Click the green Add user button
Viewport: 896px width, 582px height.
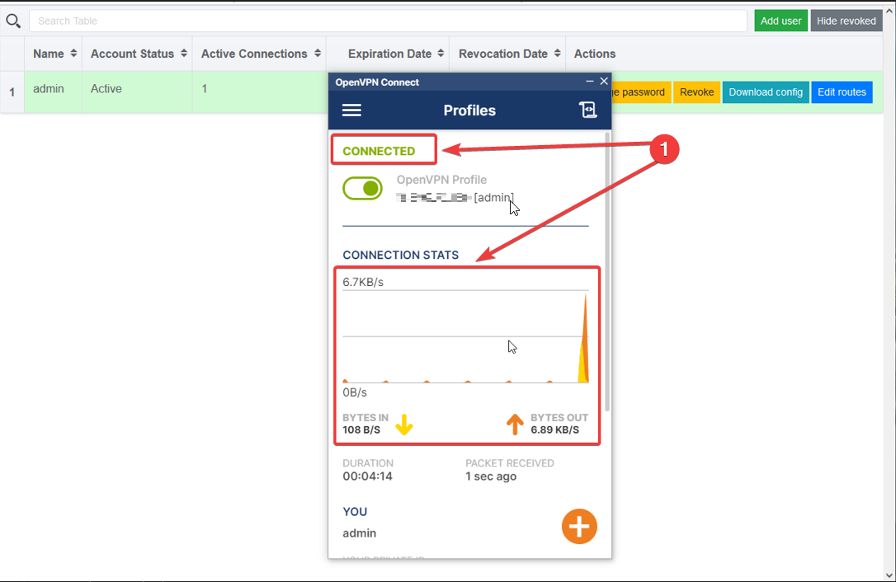tap(780, 21)
